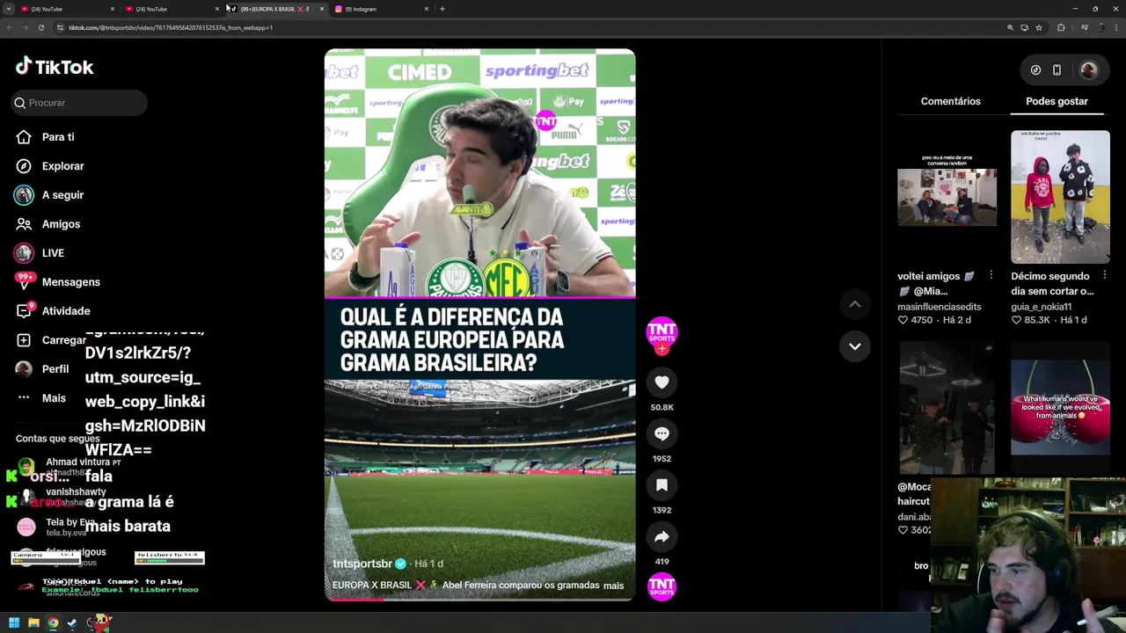Image resolution: width=1126 pixels, height=633 pixels.
Task: Open Mensagens in sidebar
Action: pyautogui.click(x=70, y=282)
